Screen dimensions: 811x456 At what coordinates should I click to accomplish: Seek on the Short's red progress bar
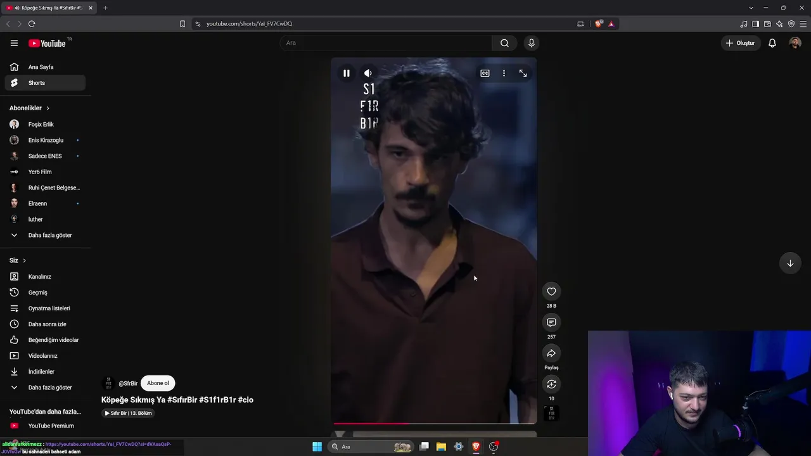point(435,423)
